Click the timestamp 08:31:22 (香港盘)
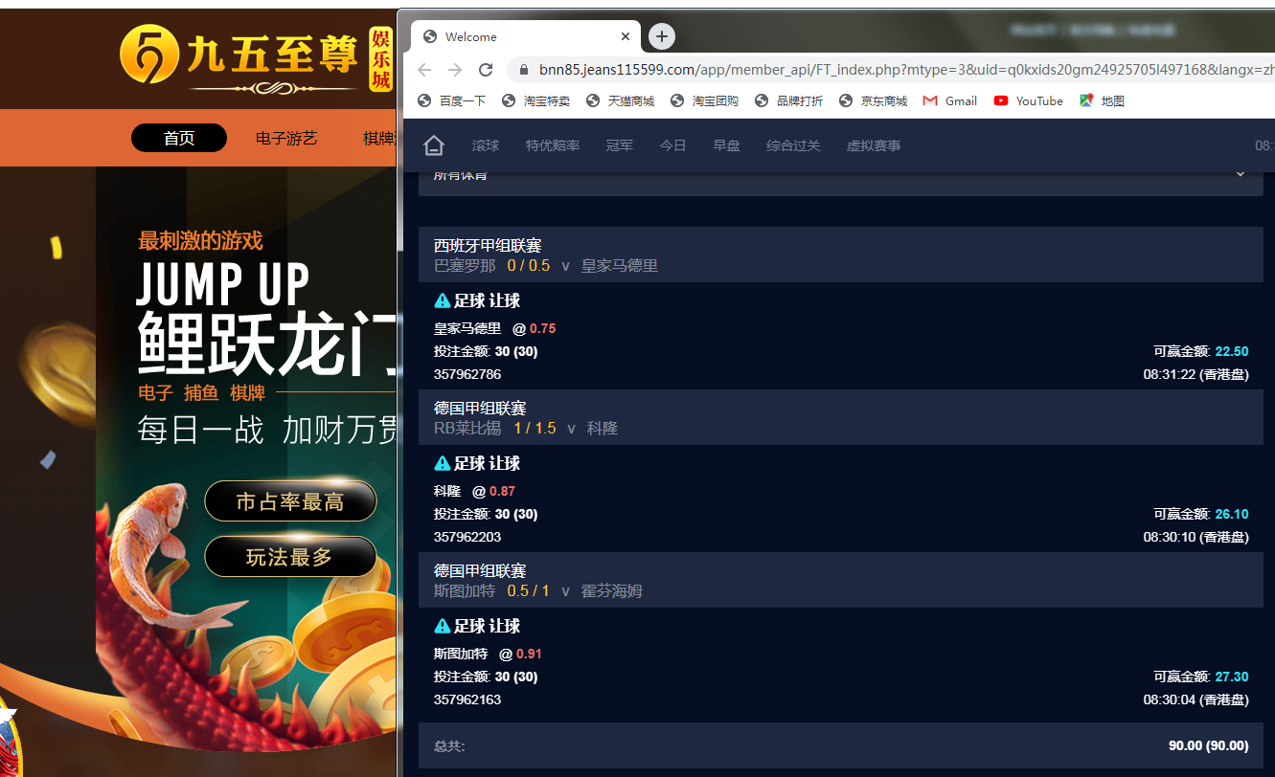Screen dimensions: 1275x777 1195,374
